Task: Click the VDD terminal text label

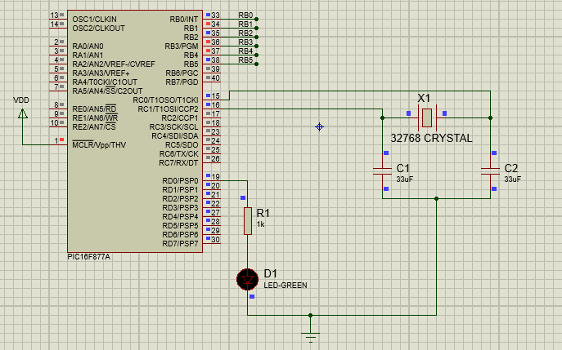Action: (x=21, y=100)
